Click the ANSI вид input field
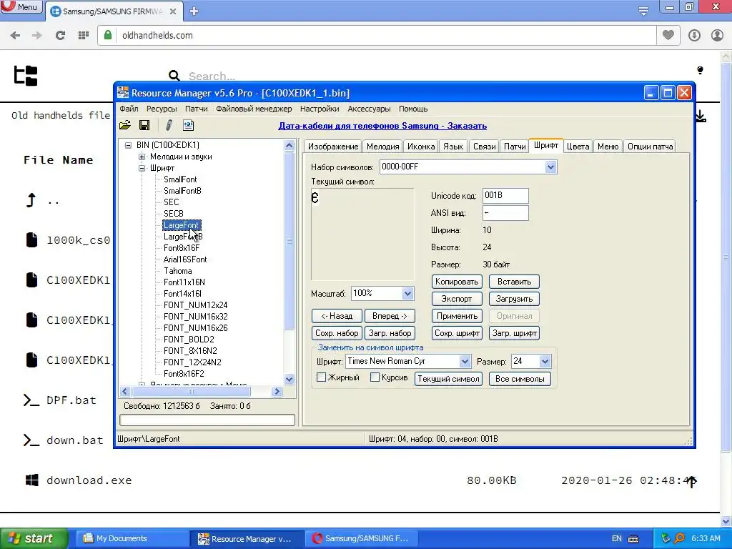732x549 pixels. click(x=505, y=213)
